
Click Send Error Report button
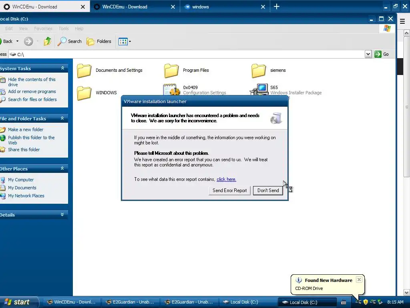coord(229,190)
